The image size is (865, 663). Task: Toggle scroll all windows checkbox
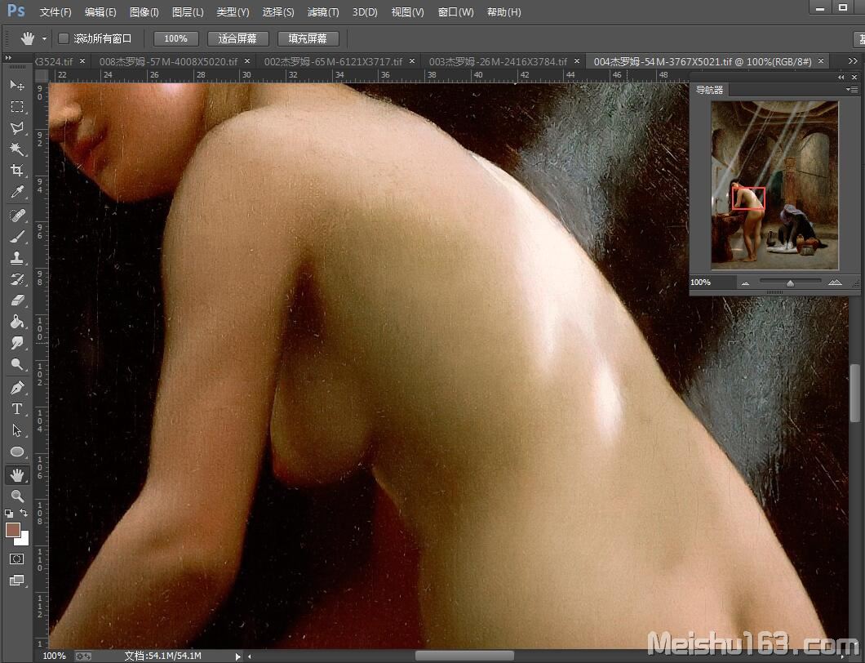pyautogui.click(x=64, y=38)
